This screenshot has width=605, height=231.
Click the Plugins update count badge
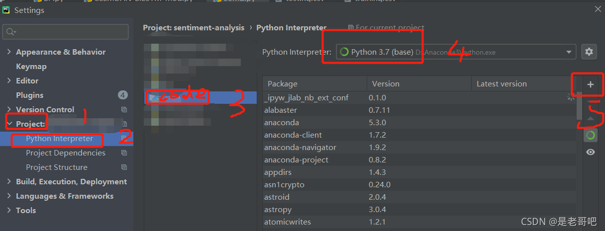coord(123,95)
